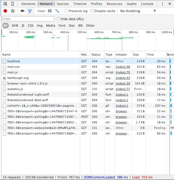174x180 pixels.
Task: Select the Network tab
Action: tap(46, 4)
